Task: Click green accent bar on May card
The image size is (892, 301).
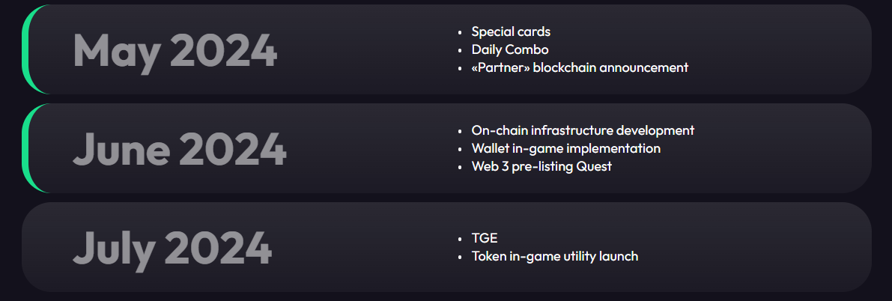Action: 27,49
